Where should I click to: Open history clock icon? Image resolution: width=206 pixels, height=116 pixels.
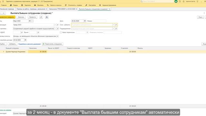180,1
